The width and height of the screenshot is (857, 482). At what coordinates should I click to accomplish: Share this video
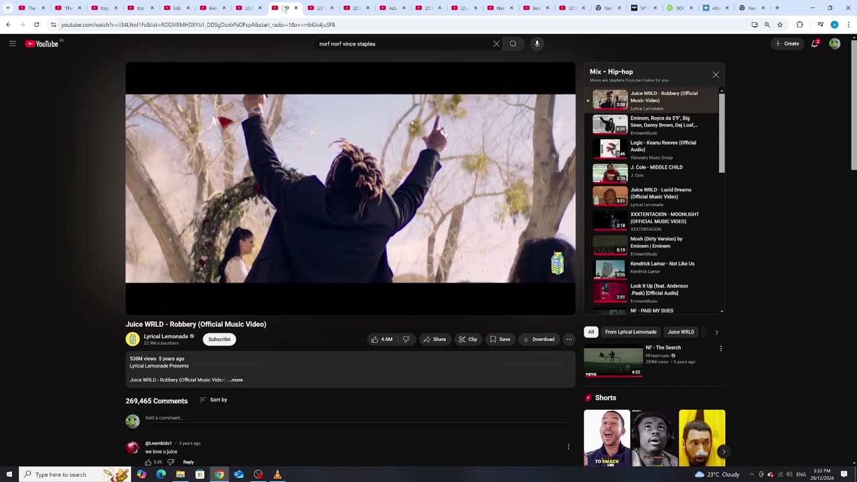[435, 339]
